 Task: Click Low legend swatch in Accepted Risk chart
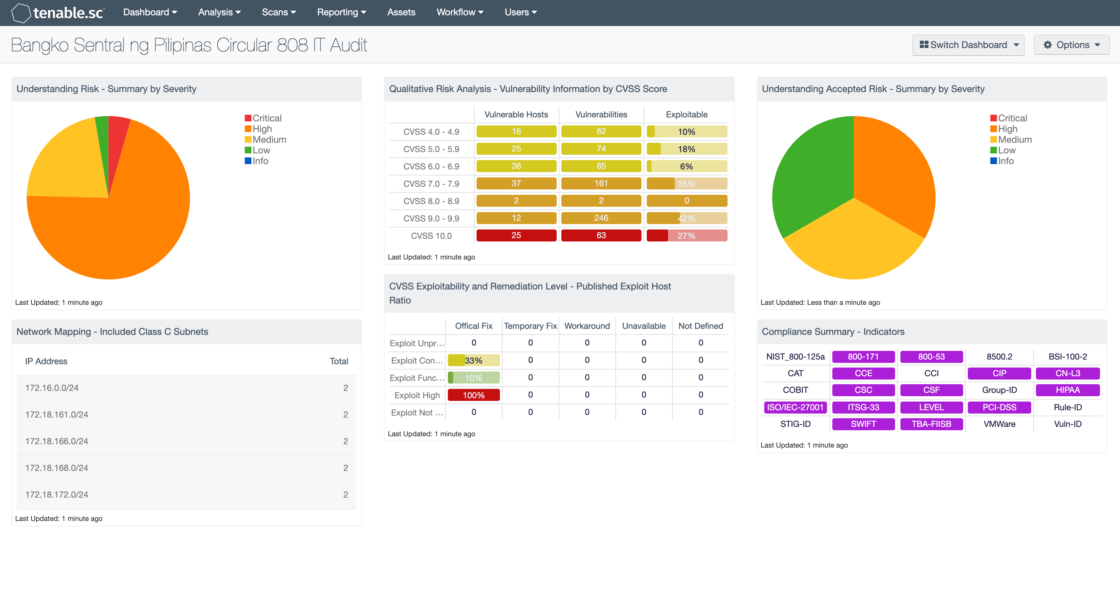pos(994,150)
